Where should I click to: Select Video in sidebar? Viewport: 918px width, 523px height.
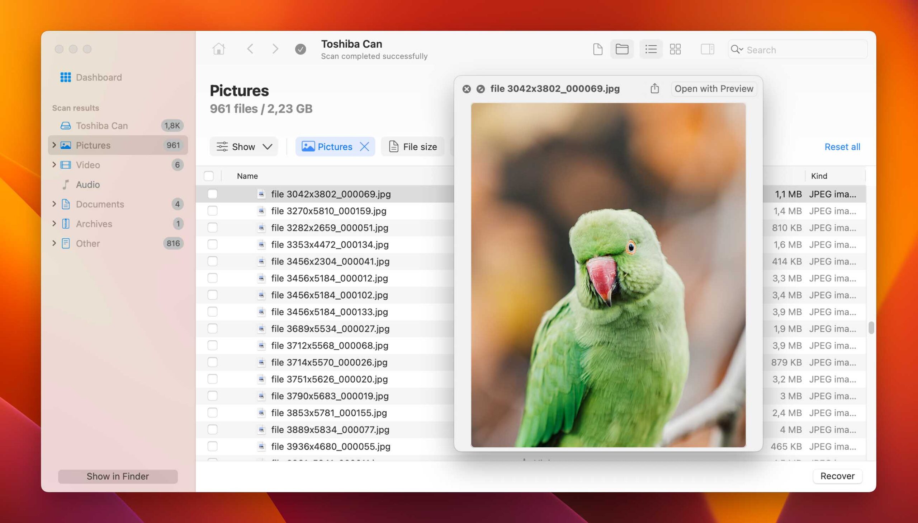pos(118,165)
